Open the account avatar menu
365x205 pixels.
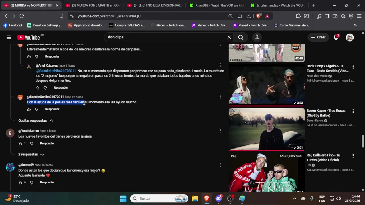pyautogui.click(x=350, y=37)
